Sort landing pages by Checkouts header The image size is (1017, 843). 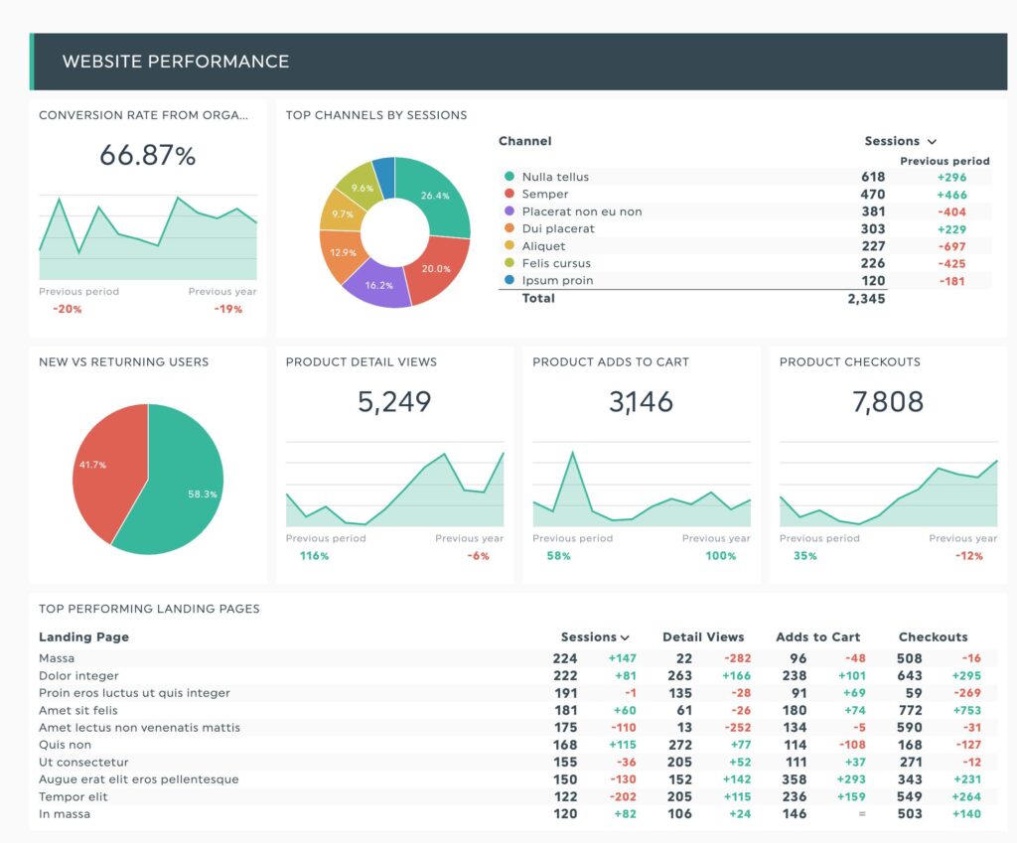pos(933,636)
